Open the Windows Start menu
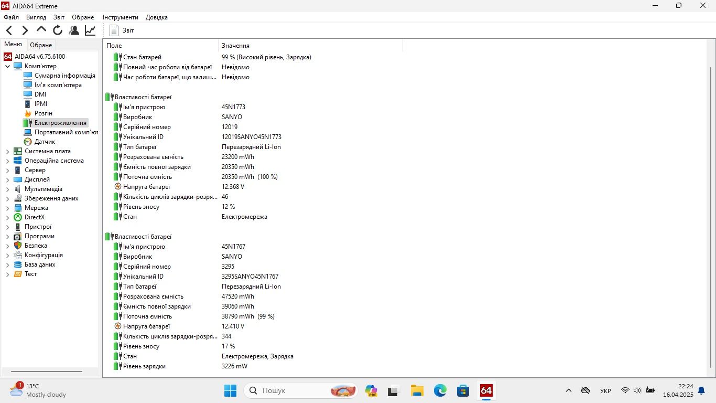Viewport: 716px width, 403px height. click(x=230, y=390)
